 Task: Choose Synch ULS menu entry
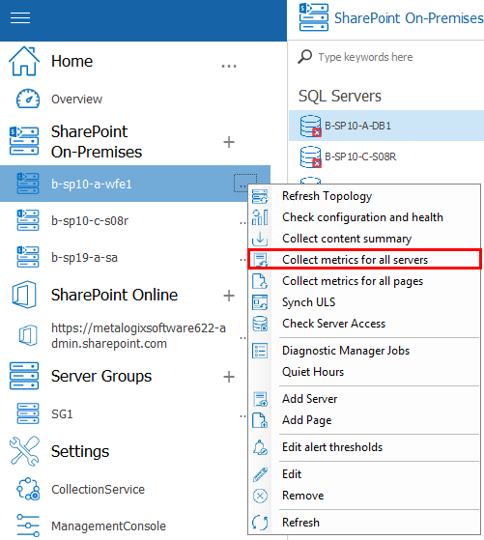(x=364, y=302)
